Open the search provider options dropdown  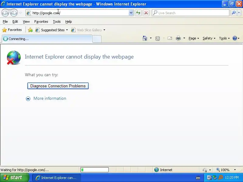(239, 13)
